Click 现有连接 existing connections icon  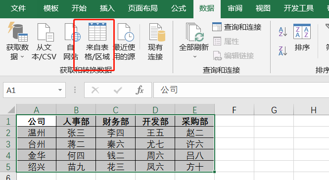tap(157, 32)
